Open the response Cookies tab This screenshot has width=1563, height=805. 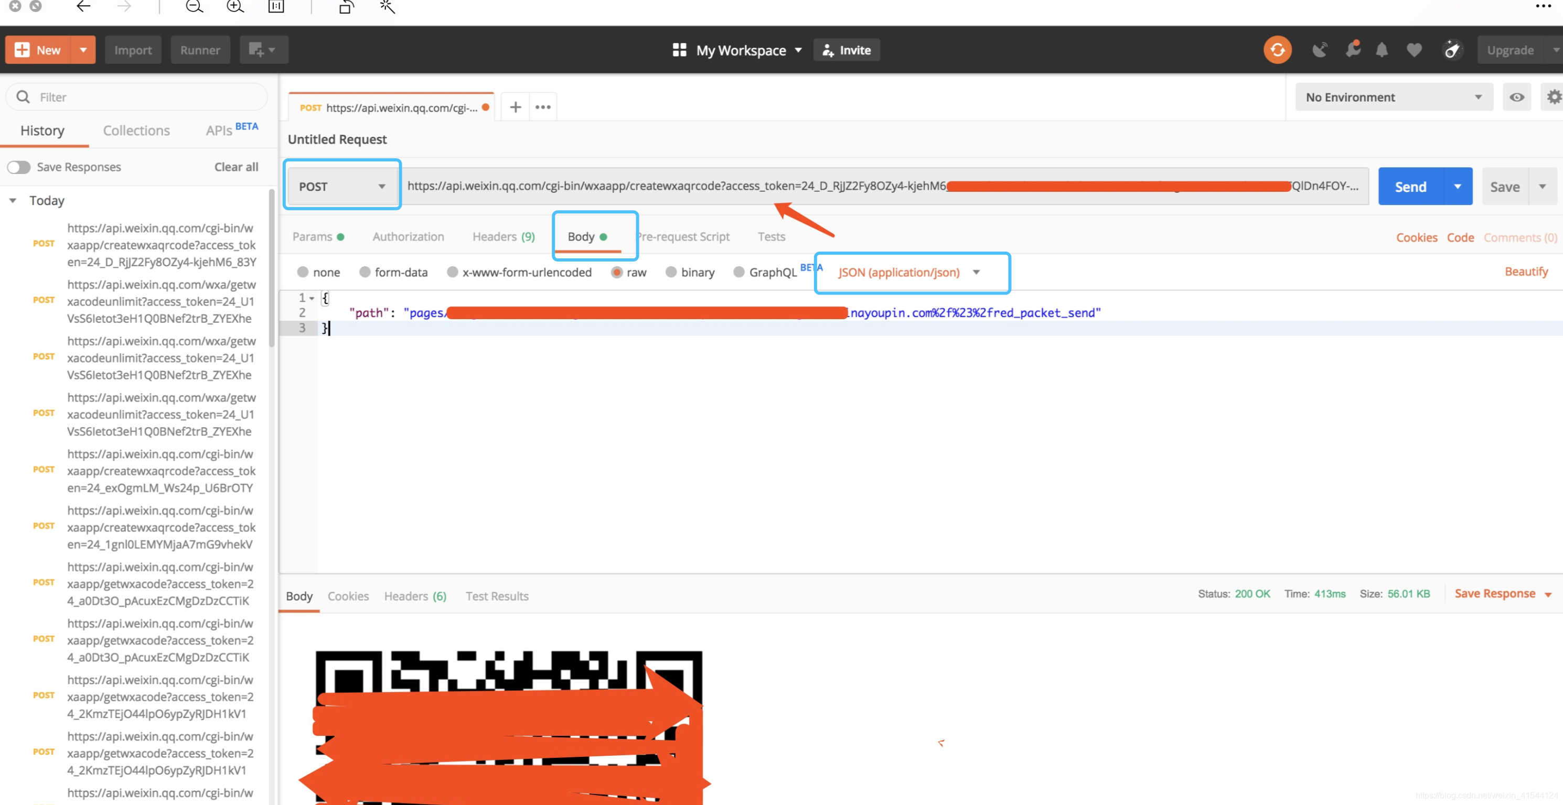[348, 596]
